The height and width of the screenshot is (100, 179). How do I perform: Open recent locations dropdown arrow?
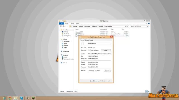[x=66, y=26]
